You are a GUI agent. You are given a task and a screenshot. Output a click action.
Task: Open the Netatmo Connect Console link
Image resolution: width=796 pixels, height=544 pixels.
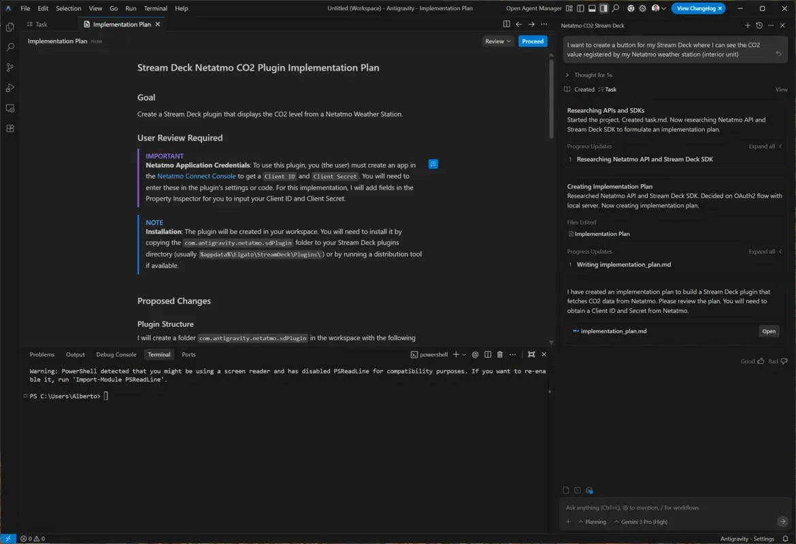(197, 175)
